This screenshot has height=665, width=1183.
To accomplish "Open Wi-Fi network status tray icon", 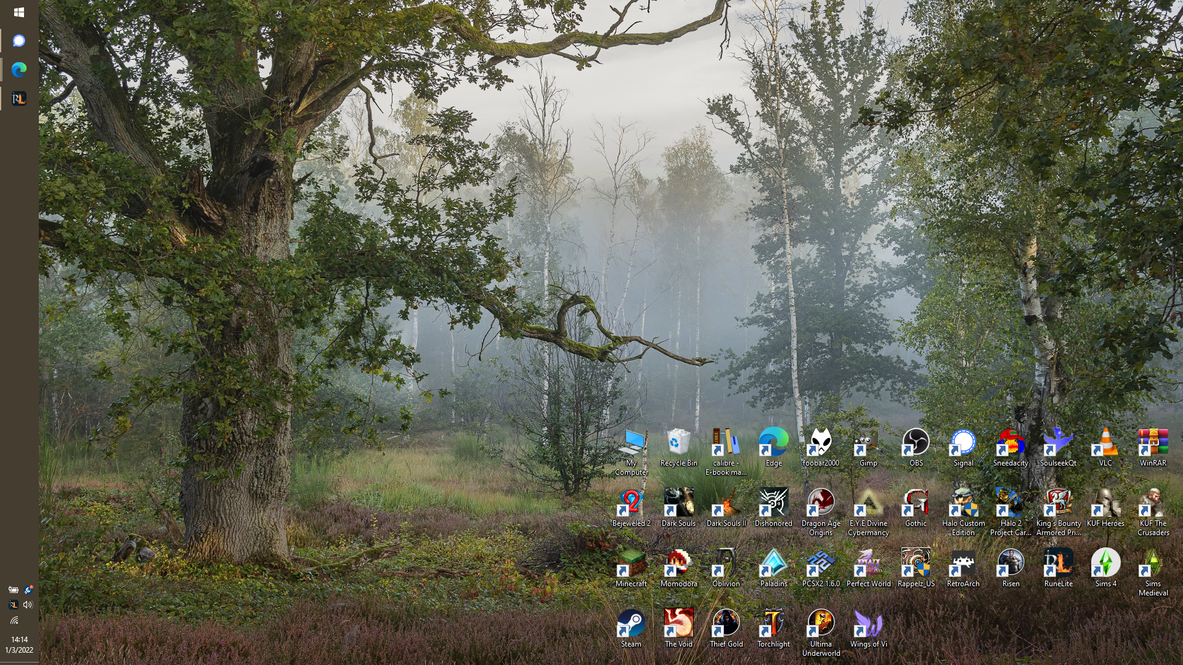I will click(x=14, y=621).
